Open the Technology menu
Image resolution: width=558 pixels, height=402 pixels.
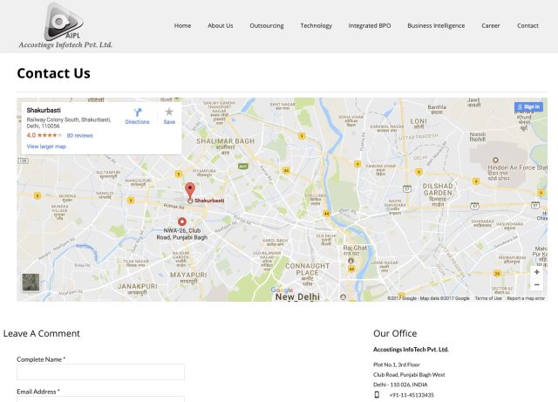click(316, 25)
